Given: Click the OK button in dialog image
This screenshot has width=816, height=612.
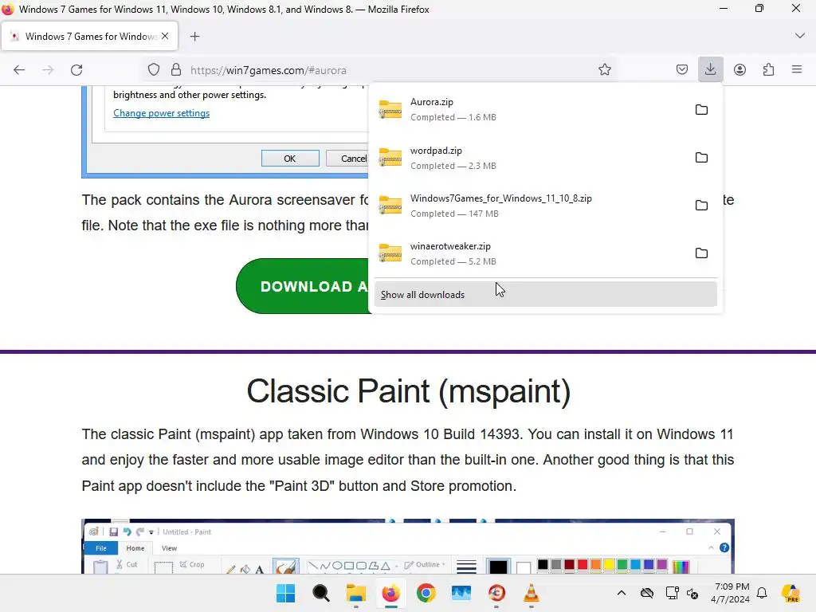Looking at the screenshot, I should pos(290,159).
